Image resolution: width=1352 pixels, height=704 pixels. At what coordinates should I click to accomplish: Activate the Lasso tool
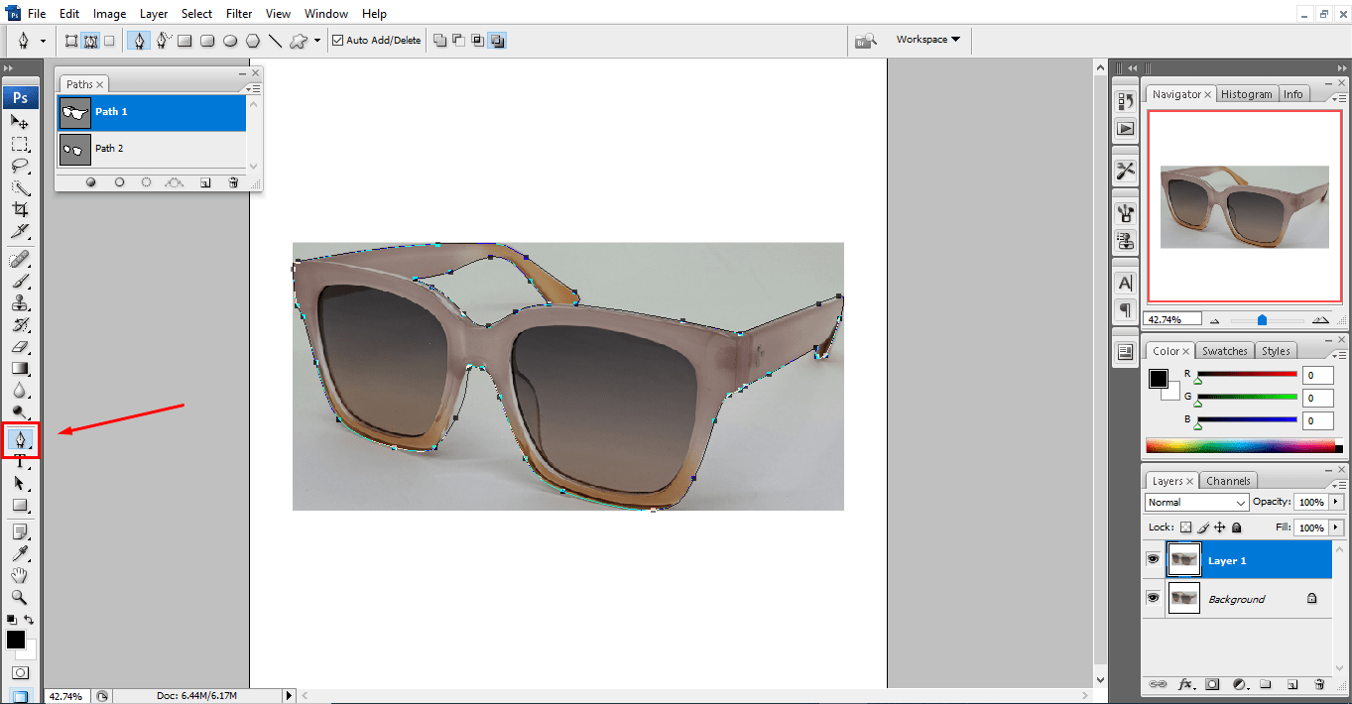point(21,166)
